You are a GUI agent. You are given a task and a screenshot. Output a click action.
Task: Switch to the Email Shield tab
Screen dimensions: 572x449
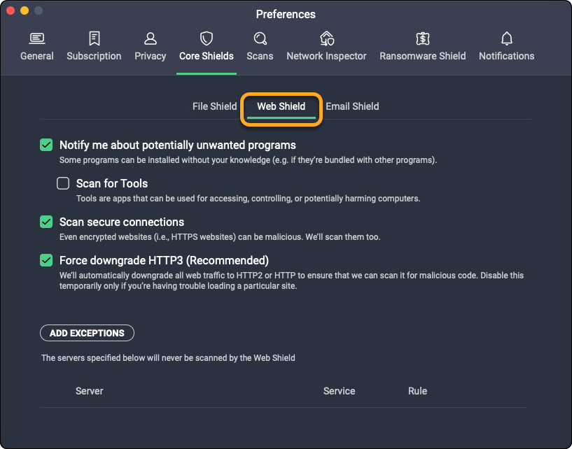(352, 106)
